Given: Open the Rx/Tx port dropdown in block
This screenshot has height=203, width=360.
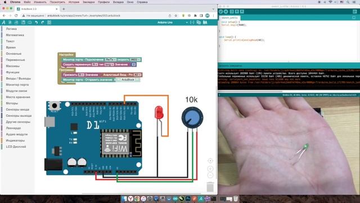Looking at the screenshot, I should click(110, 60).
